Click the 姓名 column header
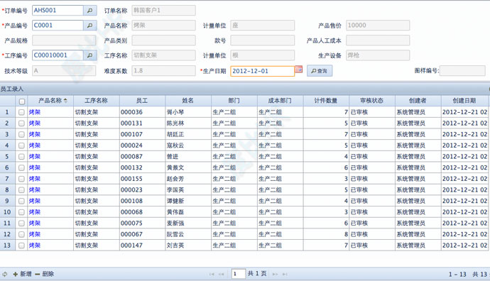The width and height of the screenshot is (490, 281). (x=188, y=101)
